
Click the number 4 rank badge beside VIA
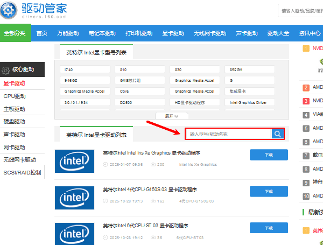306,114
